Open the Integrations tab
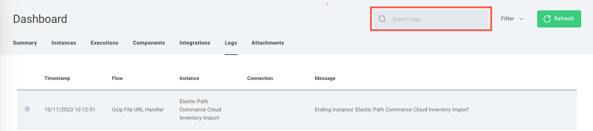Image resolution: width=593 pixels, height=131 pixels. click(x=195, y=43)
